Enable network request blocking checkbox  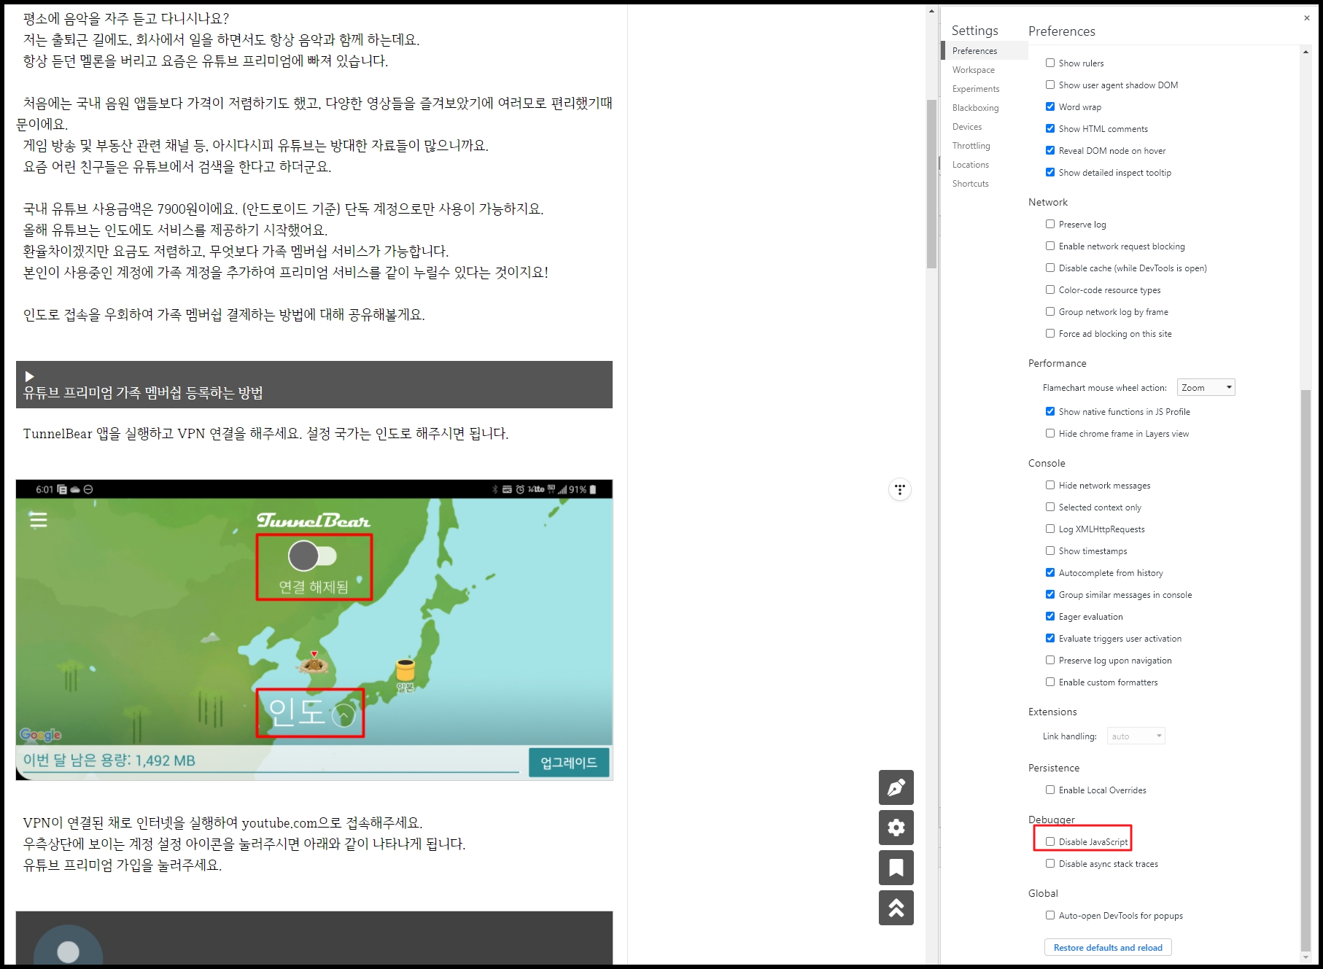pyautogui.click(x=1050, y=246)
